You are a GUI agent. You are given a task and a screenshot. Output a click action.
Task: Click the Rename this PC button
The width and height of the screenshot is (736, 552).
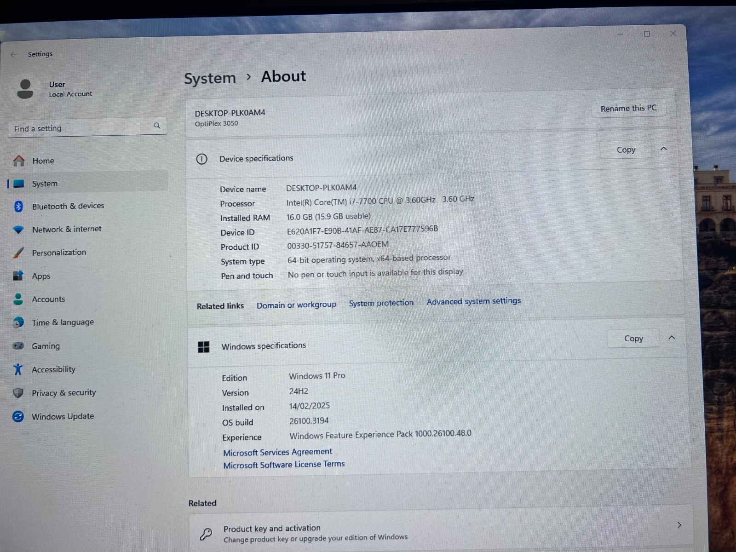(x=628, y=109)
